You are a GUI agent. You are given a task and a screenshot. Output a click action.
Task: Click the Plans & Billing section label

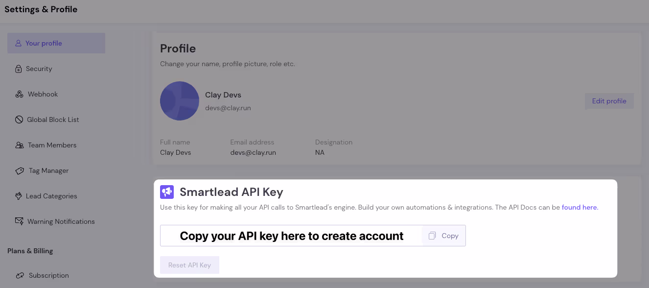30,251
